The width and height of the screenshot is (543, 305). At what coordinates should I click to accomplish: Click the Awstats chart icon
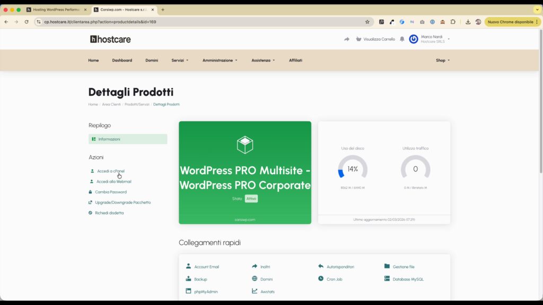(x=255, y=291)
